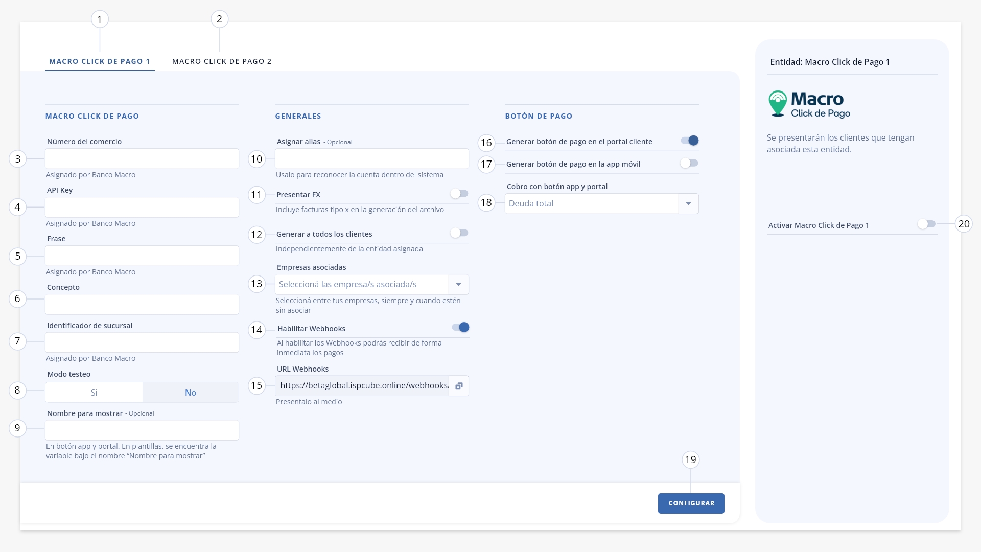Select the Macro Click de Pago 1 tab
Viewport: 981px width, 552px height.
pos(100,61)
